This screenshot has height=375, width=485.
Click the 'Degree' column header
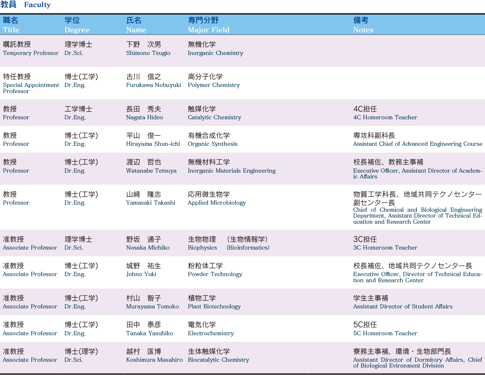point(77,30)
